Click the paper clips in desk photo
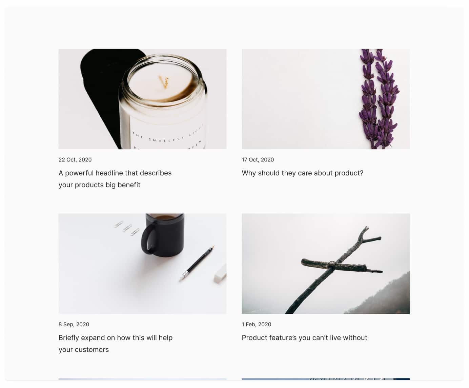The width and height of the screenshot is (469, 388). (127, 228)
